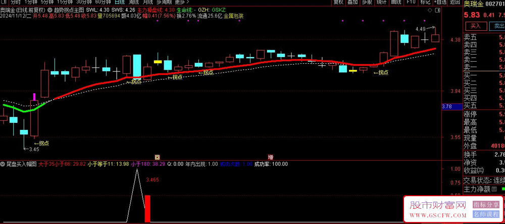Click the 买五 order book row
The height and width of the screenshot is (224, 505).
tap(484, 105)
